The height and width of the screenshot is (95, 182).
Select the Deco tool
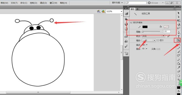(x=179, y=55)
